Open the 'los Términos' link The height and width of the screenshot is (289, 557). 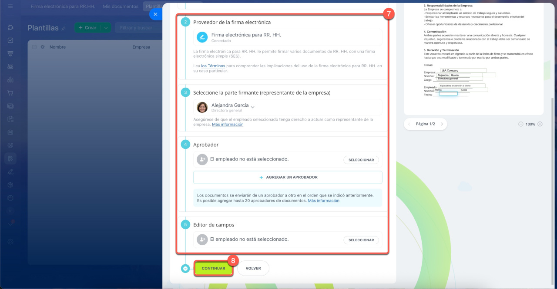coord(213,66)
